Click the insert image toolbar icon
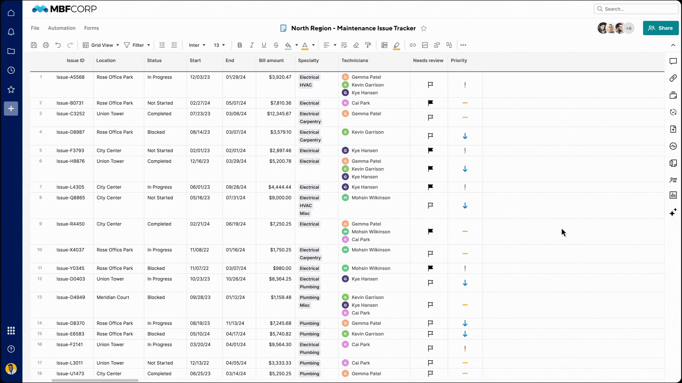This screenshot has width=682, height=383. (425, 45)
